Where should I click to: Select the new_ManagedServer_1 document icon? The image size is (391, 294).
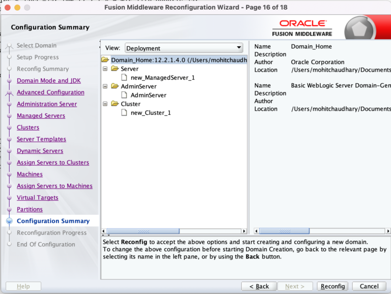point(125,78)
